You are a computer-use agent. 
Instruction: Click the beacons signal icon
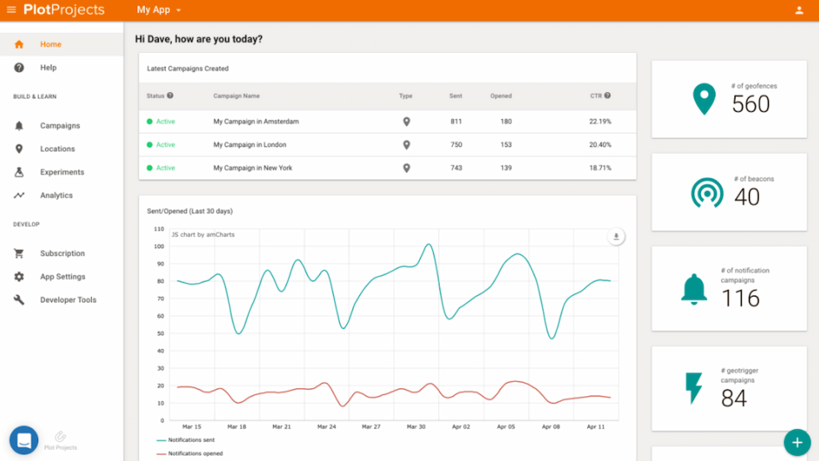pyautogui.click(x=707, y=193)
